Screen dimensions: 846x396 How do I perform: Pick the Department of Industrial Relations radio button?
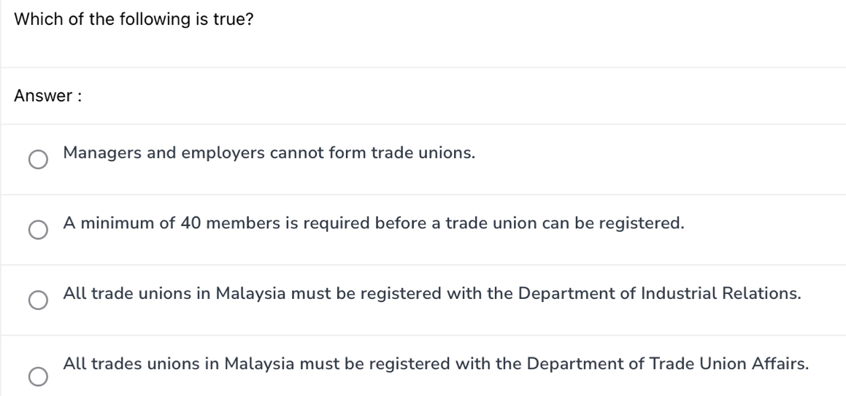tap(38, 300)
